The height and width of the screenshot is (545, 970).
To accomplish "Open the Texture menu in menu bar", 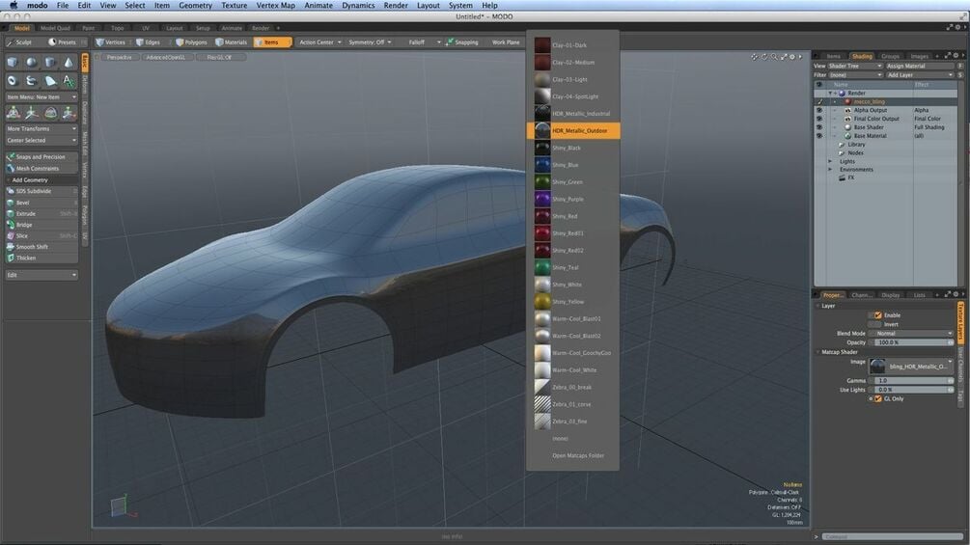I will 234,5.
